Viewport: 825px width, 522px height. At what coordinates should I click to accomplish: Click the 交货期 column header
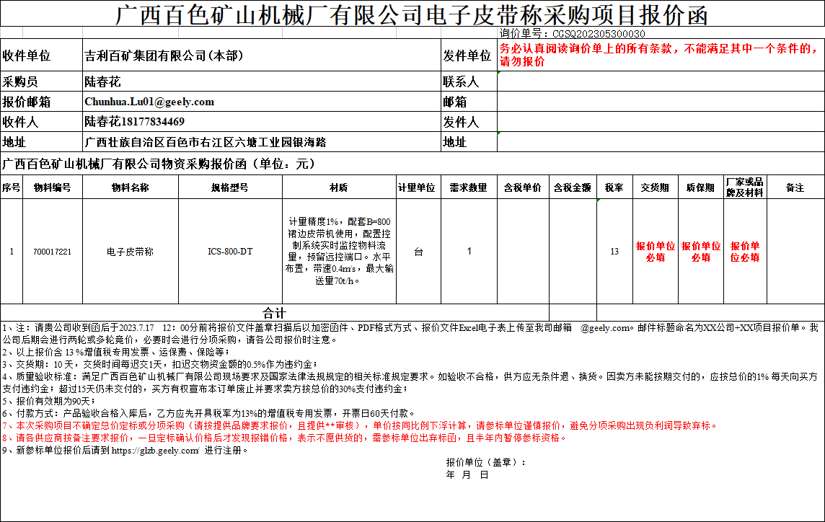(655, 187)
